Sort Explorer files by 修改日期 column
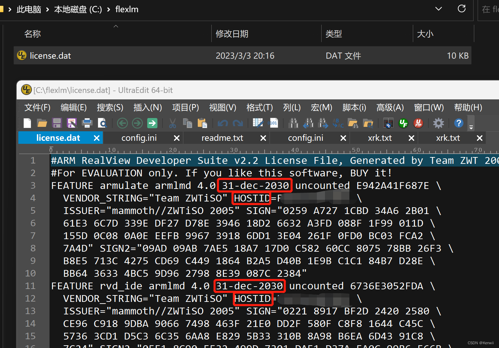Screen dimensions: 499x348 (x=232, y=34)
